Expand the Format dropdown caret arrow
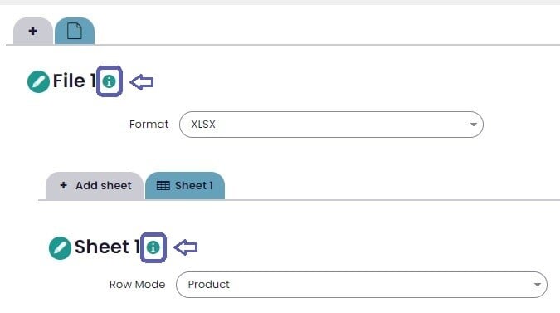Screen dimensions: 560x313 pyautogui.click(x=473, y=125)
